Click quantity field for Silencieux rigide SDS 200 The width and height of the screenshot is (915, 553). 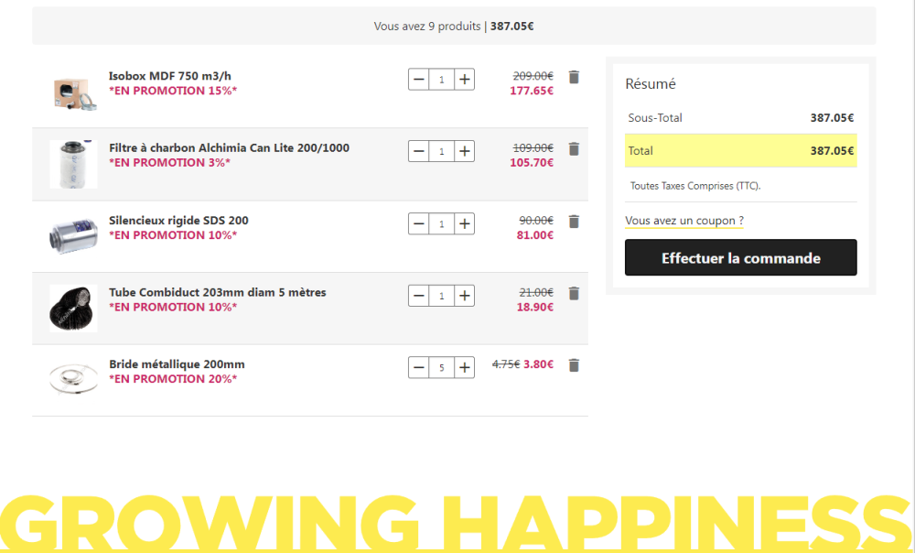(x=441, y=223)
